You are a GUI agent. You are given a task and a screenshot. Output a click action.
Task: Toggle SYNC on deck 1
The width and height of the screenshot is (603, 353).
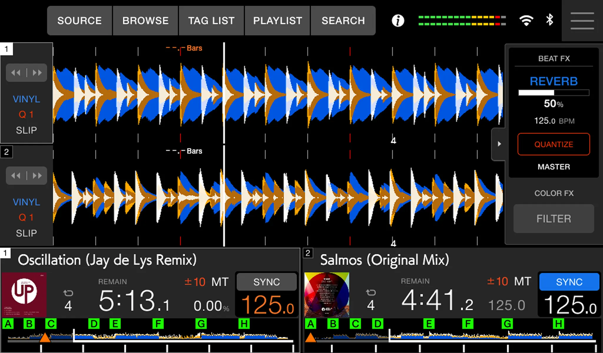(x=267, y=282)
